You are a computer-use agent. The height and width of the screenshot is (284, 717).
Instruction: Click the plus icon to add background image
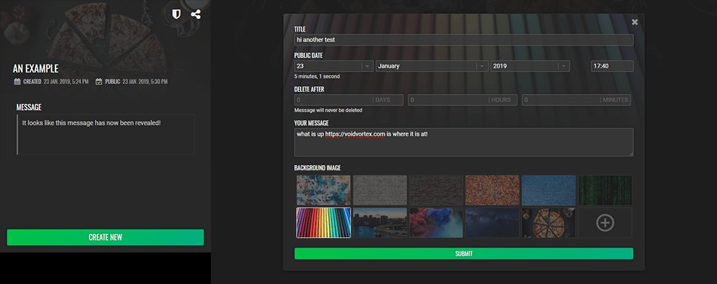point(605,223)
